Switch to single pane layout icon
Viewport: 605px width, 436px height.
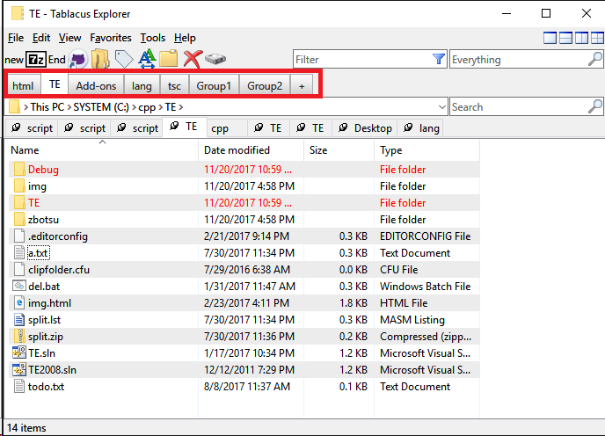[550, 38]
